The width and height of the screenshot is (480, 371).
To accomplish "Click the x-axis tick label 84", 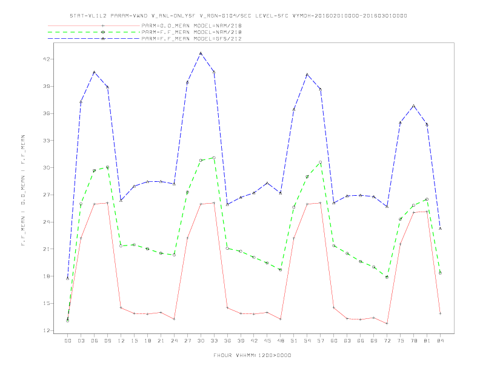I will click(441, 341).
